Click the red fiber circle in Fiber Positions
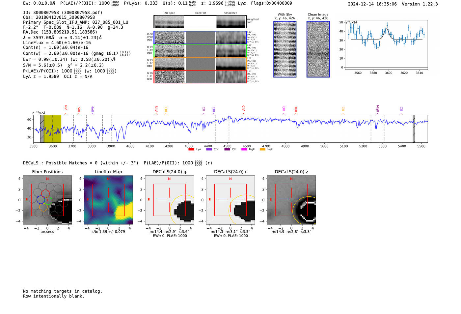 [45, 194]
